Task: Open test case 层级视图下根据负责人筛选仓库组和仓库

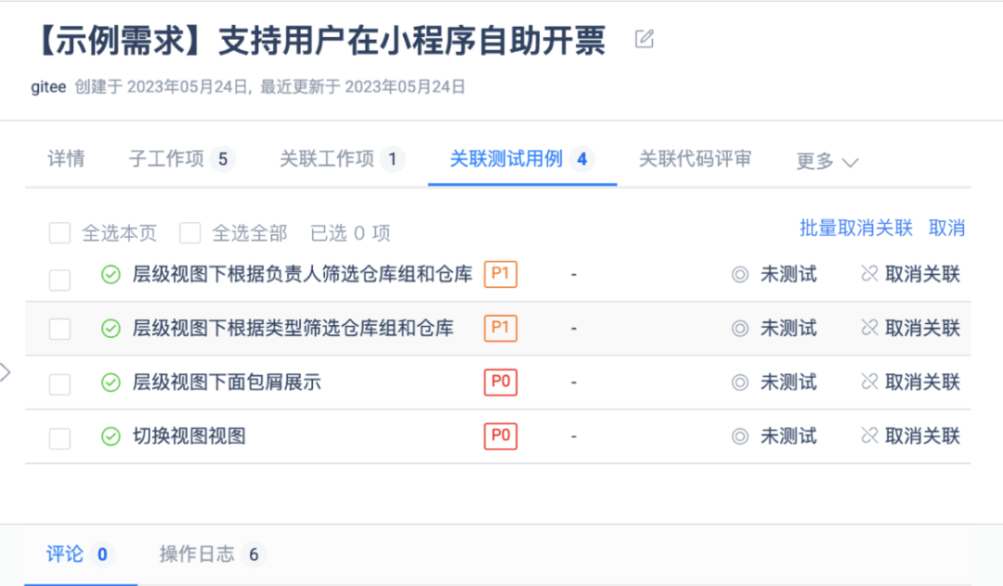Action: tap(302, 274)
